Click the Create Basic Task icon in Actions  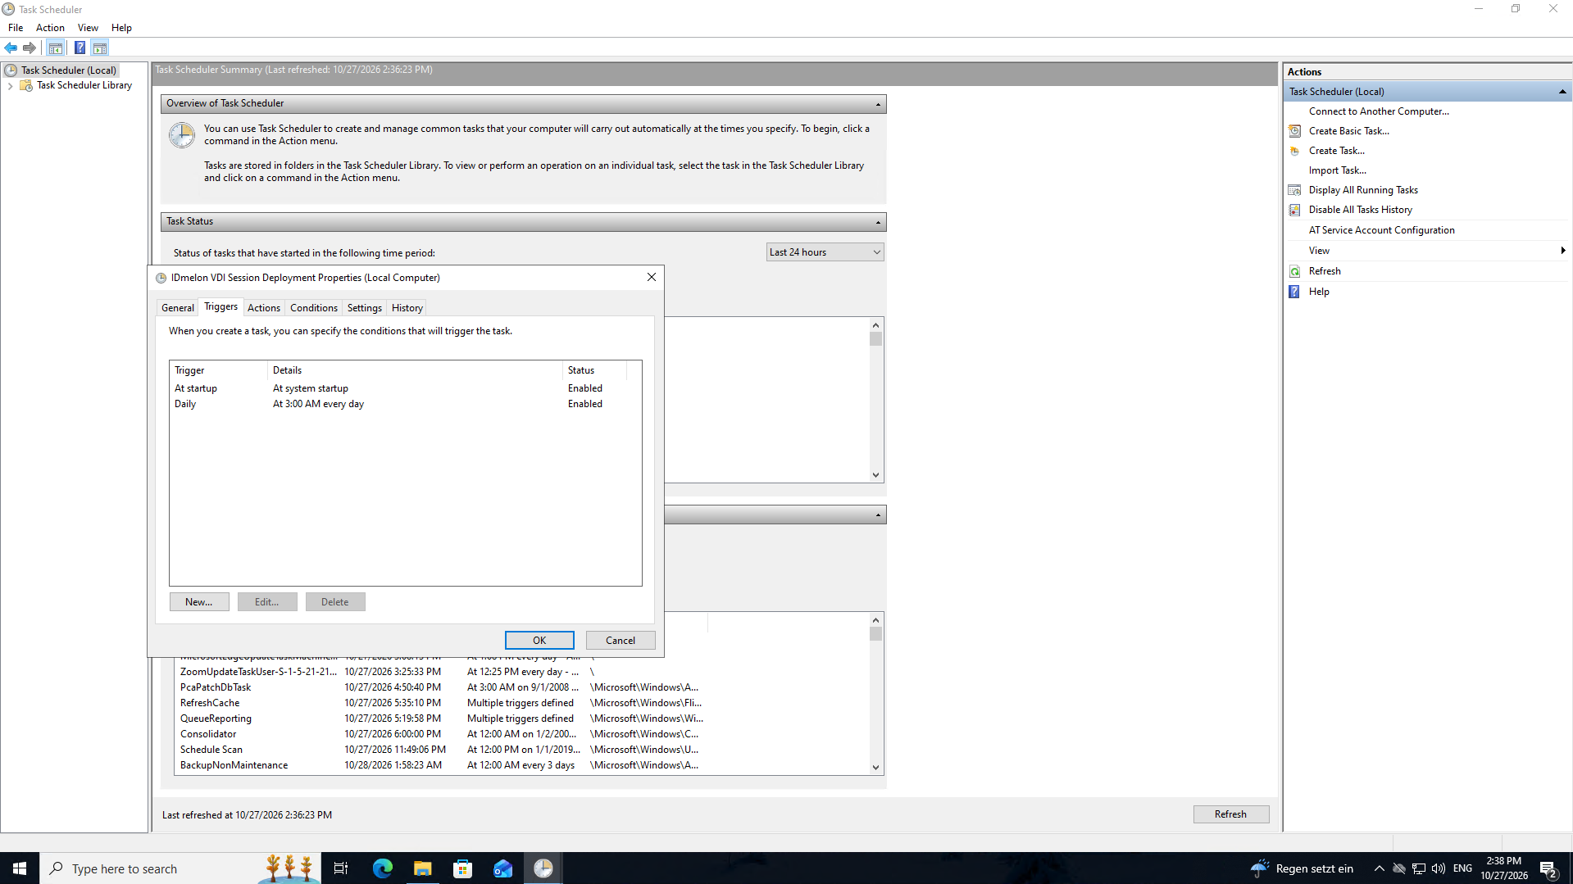tap(1295, 131)
